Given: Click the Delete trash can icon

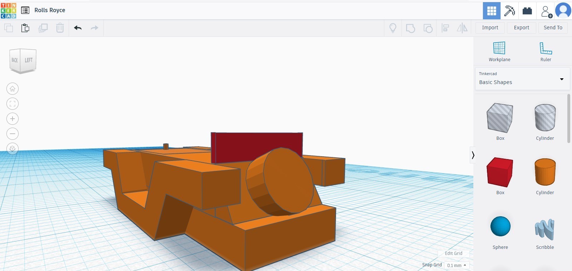Looking at the screenshot, I should (x=60, y=28).
